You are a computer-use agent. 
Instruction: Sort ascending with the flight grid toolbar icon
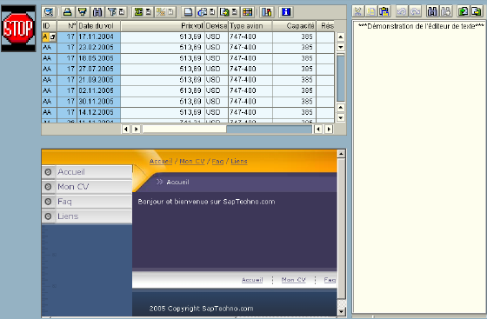point(68,12)
